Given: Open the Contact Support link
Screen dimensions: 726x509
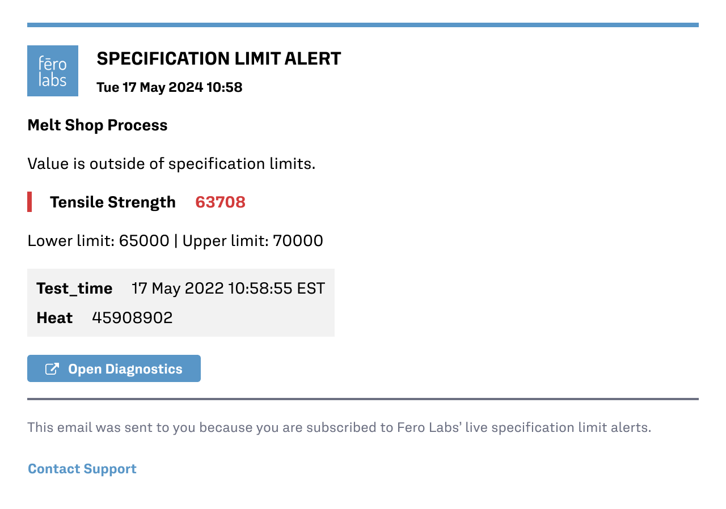Looking at the screenshot, I should pyautogui.click(x=82, y=469).
